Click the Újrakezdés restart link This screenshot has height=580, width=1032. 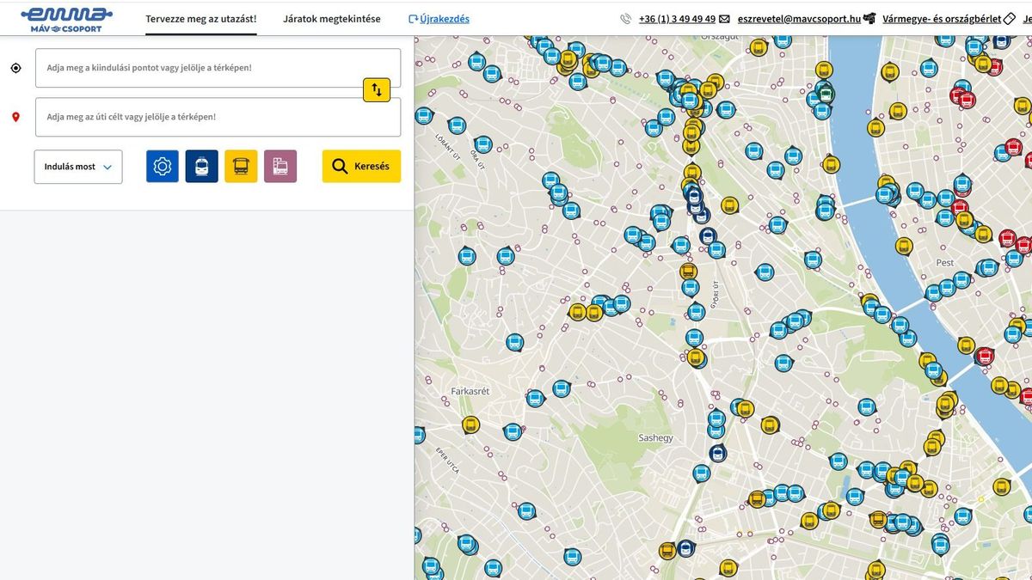439,18
